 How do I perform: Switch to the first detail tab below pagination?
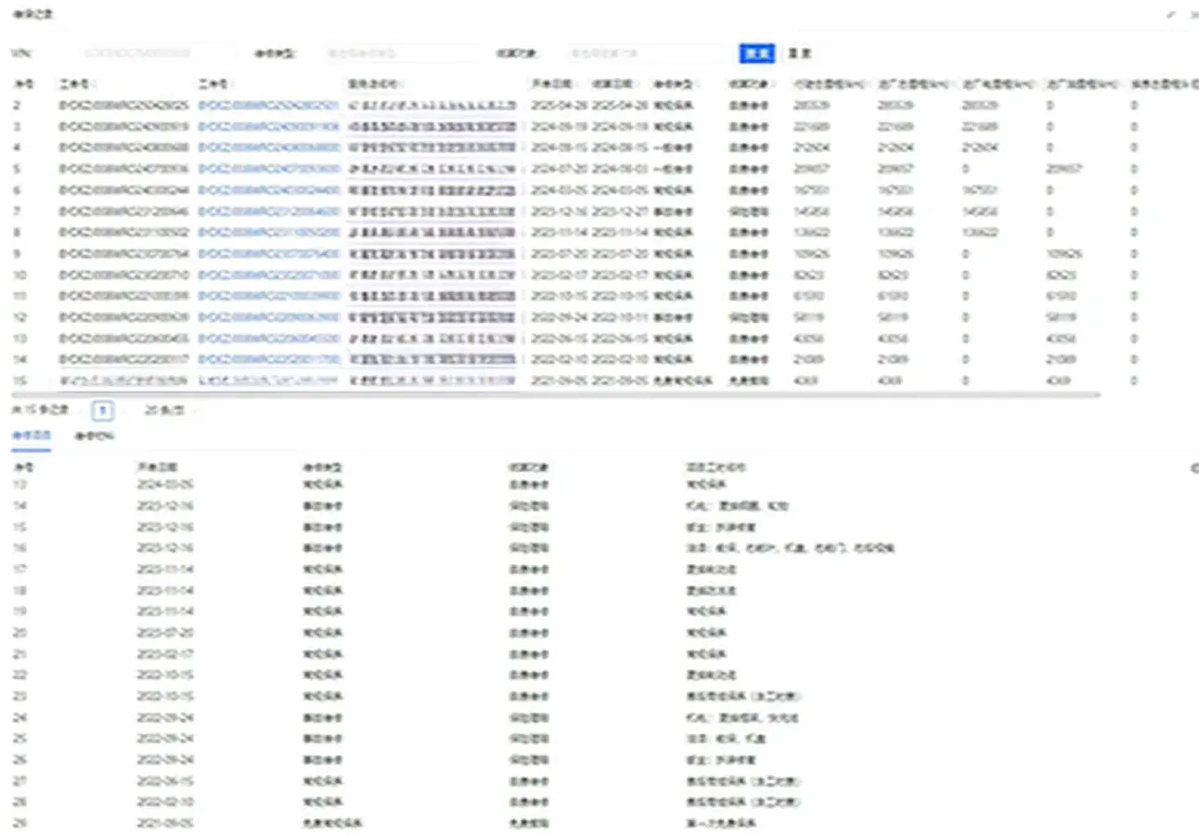click(x=31, y=436)
